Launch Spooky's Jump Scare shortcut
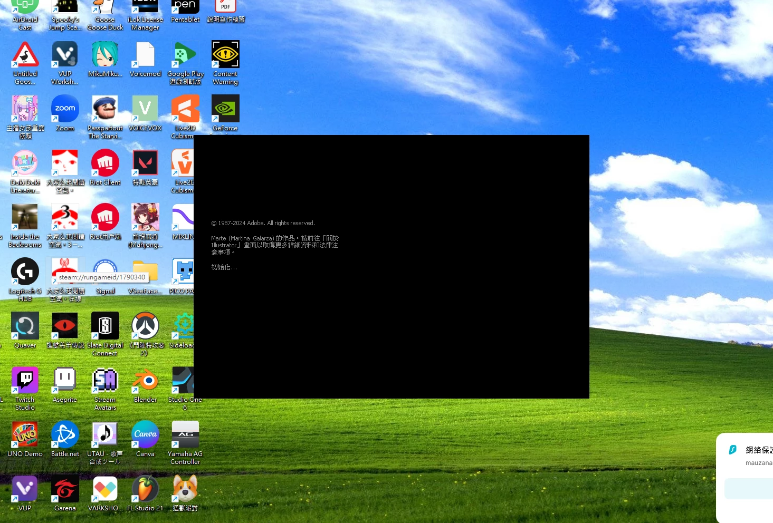The width and height of the screenshot is (773, 523). click(x=65, y=15)
